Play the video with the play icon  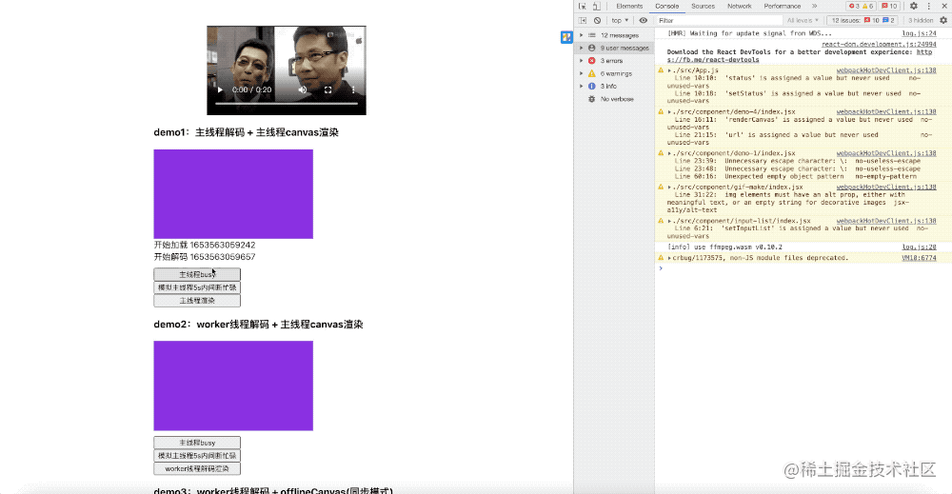point(220,89)
